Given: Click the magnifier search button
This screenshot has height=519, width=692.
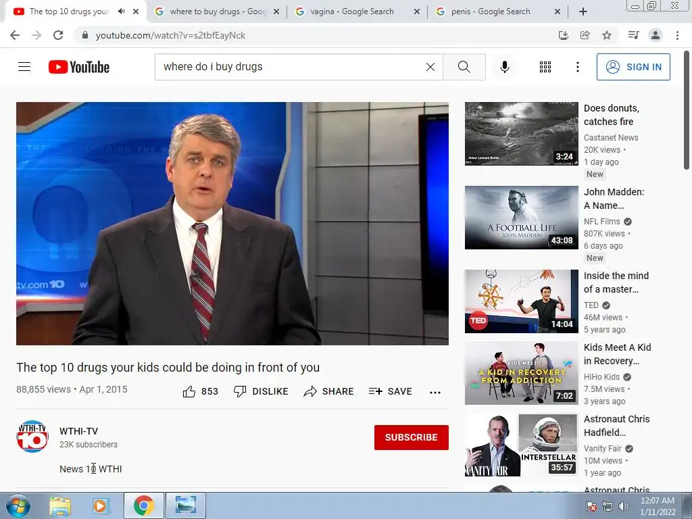Looking at the screenshot, I should (464, 67).
